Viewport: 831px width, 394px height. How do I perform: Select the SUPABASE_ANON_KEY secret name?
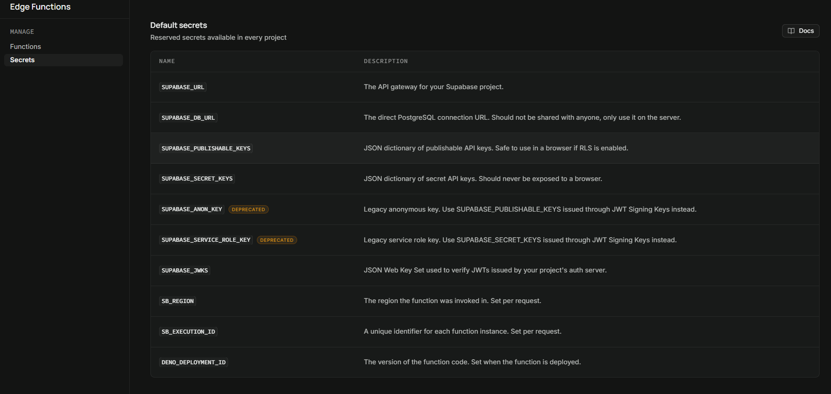pyautogui.click(x=192, y=209)
